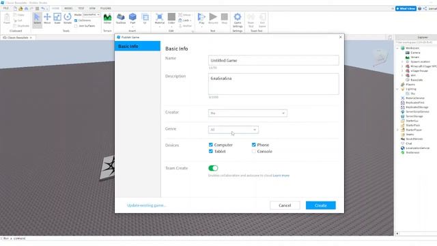Open the Toolbox panel
The width and height of the screenshot is (437, 246).
pos(121,18)
